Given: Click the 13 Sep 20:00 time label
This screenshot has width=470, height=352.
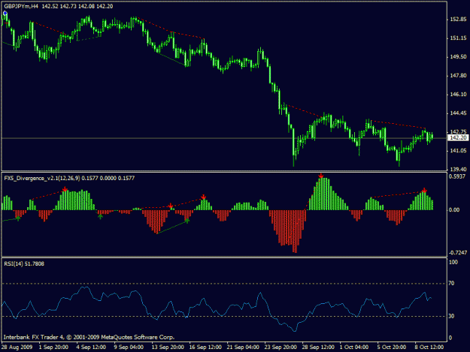Looking at the screenshot, I should click(x=168, y=347).
